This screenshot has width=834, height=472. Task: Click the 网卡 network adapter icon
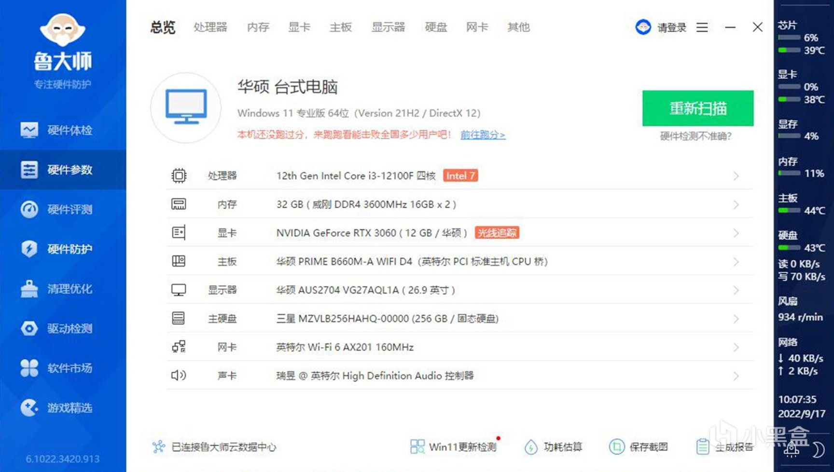179,347
